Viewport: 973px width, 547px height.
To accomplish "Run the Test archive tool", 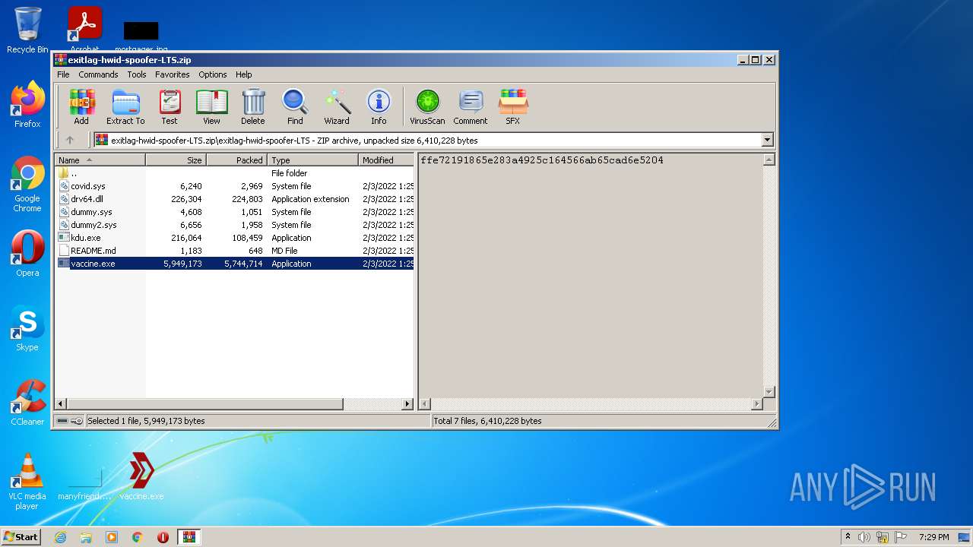I will [x=170, y=106].
